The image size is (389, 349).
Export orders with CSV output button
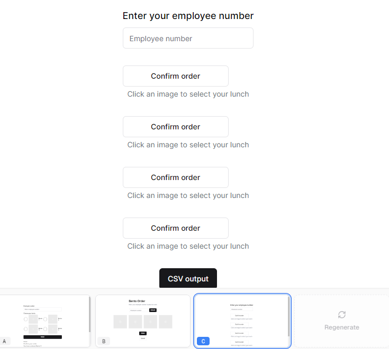click(188, 278)
